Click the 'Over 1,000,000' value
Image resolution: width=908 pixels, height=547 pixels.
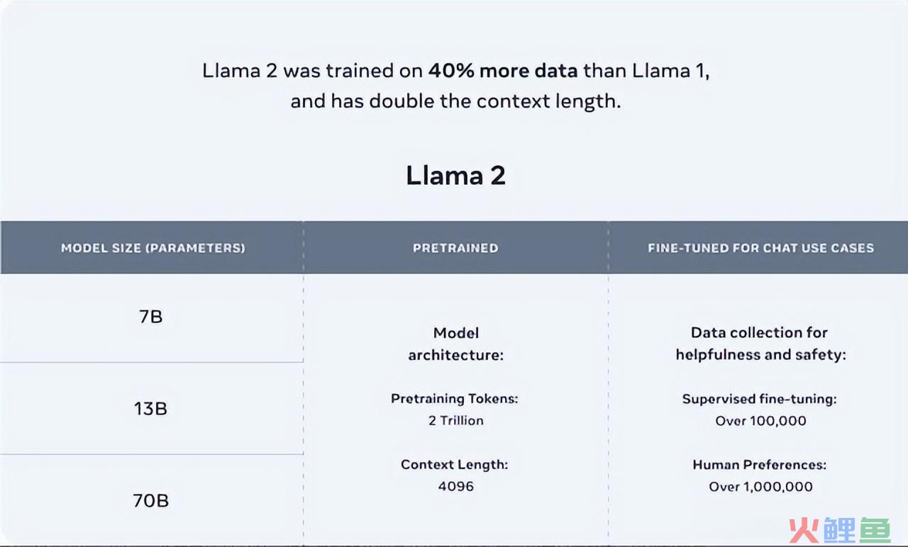760,487
